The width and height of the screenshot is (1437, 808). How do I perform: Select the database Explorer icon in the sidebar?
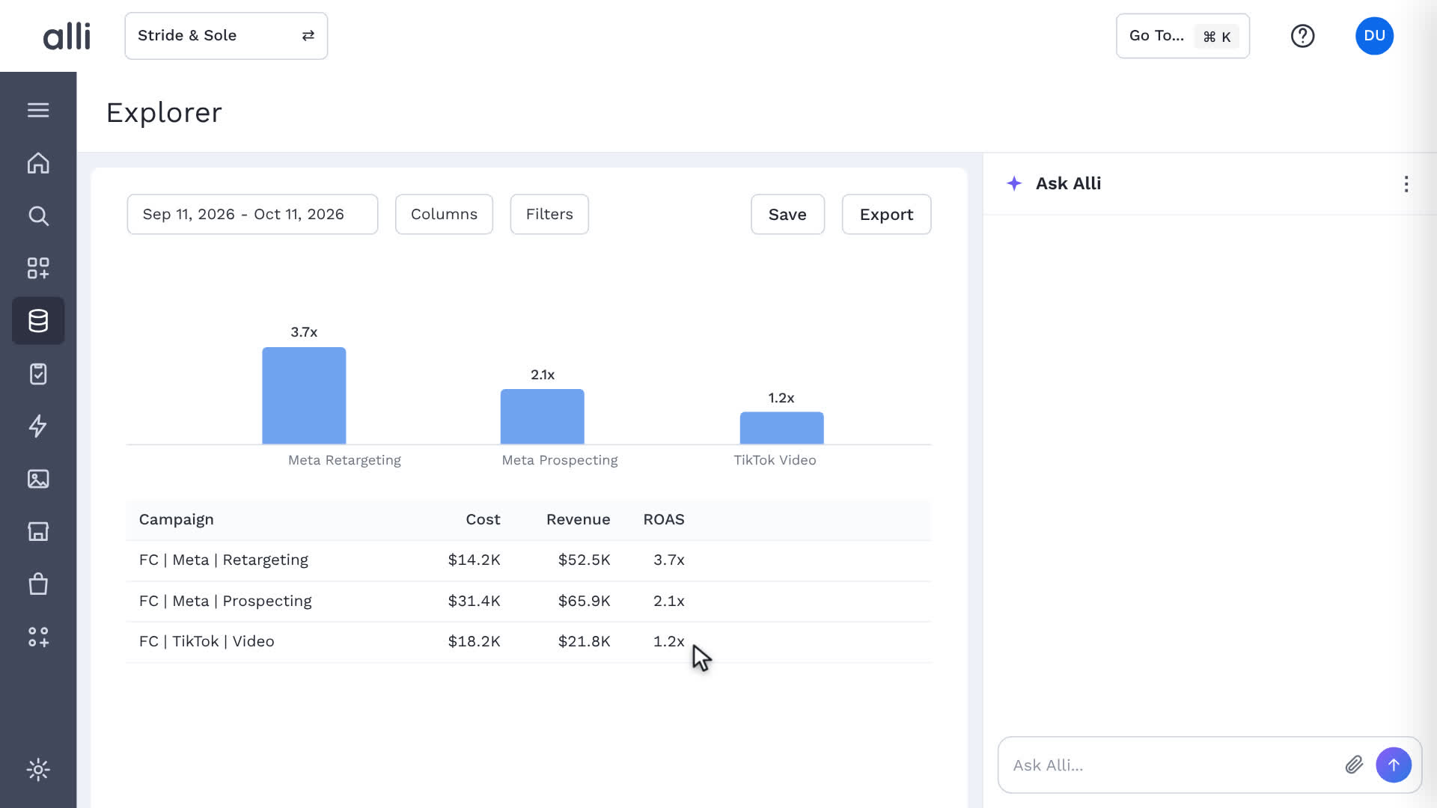(x=38, y=321)
